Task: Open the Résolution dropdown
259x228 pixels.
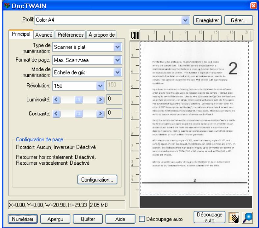Action: click(100, 86)
